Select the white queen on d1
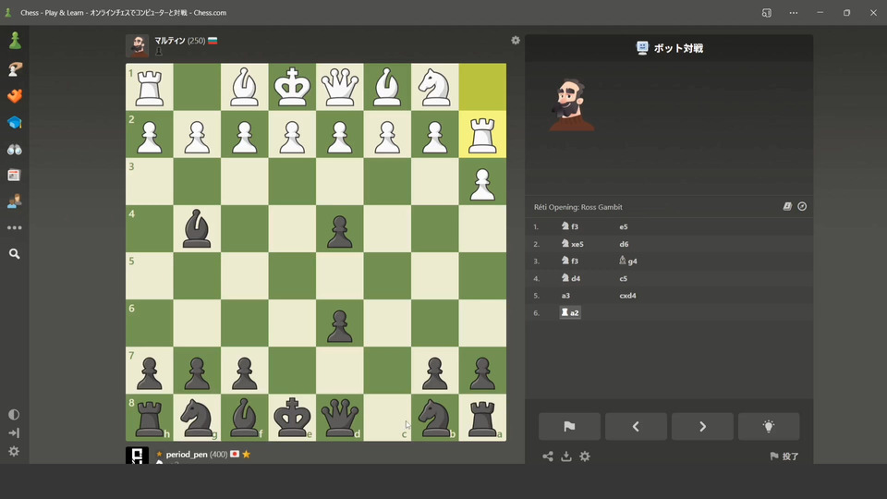 pyautogui.click(x=340, y=87)
